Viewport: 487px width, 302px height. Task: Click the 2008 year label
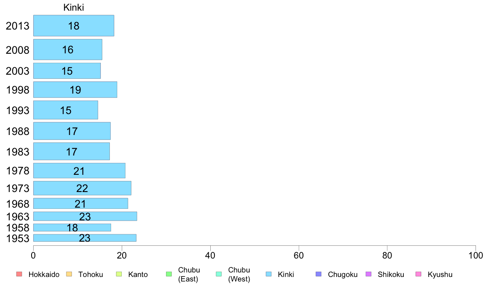(x=18, y=50)
